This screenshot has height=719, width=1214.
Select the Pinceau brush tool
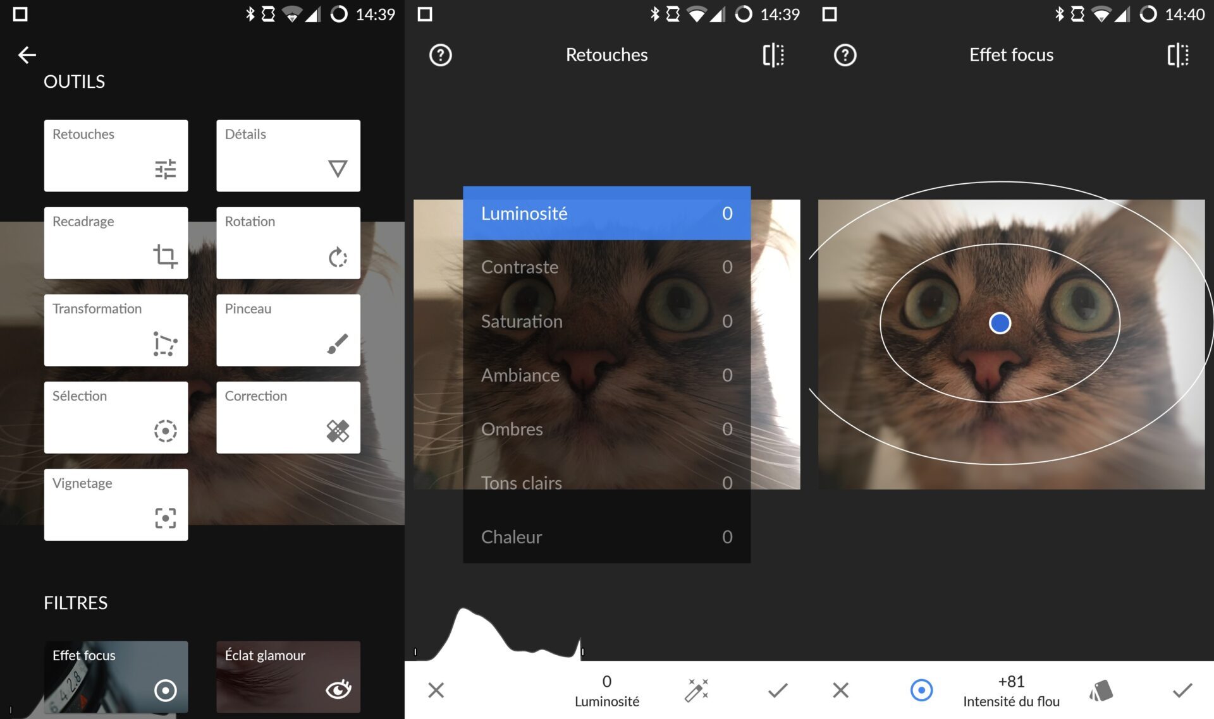point(288,330)
